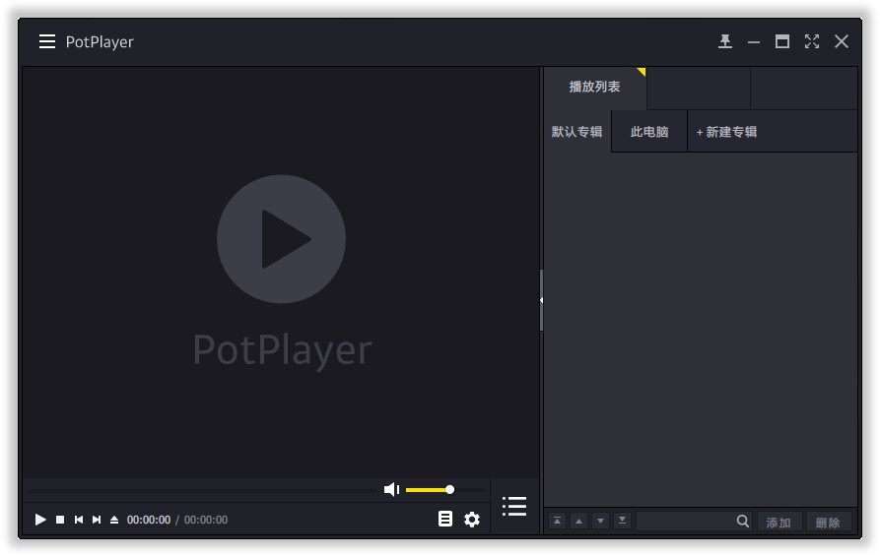Collapse the playlist using splitter arrow

click(541, 300)
